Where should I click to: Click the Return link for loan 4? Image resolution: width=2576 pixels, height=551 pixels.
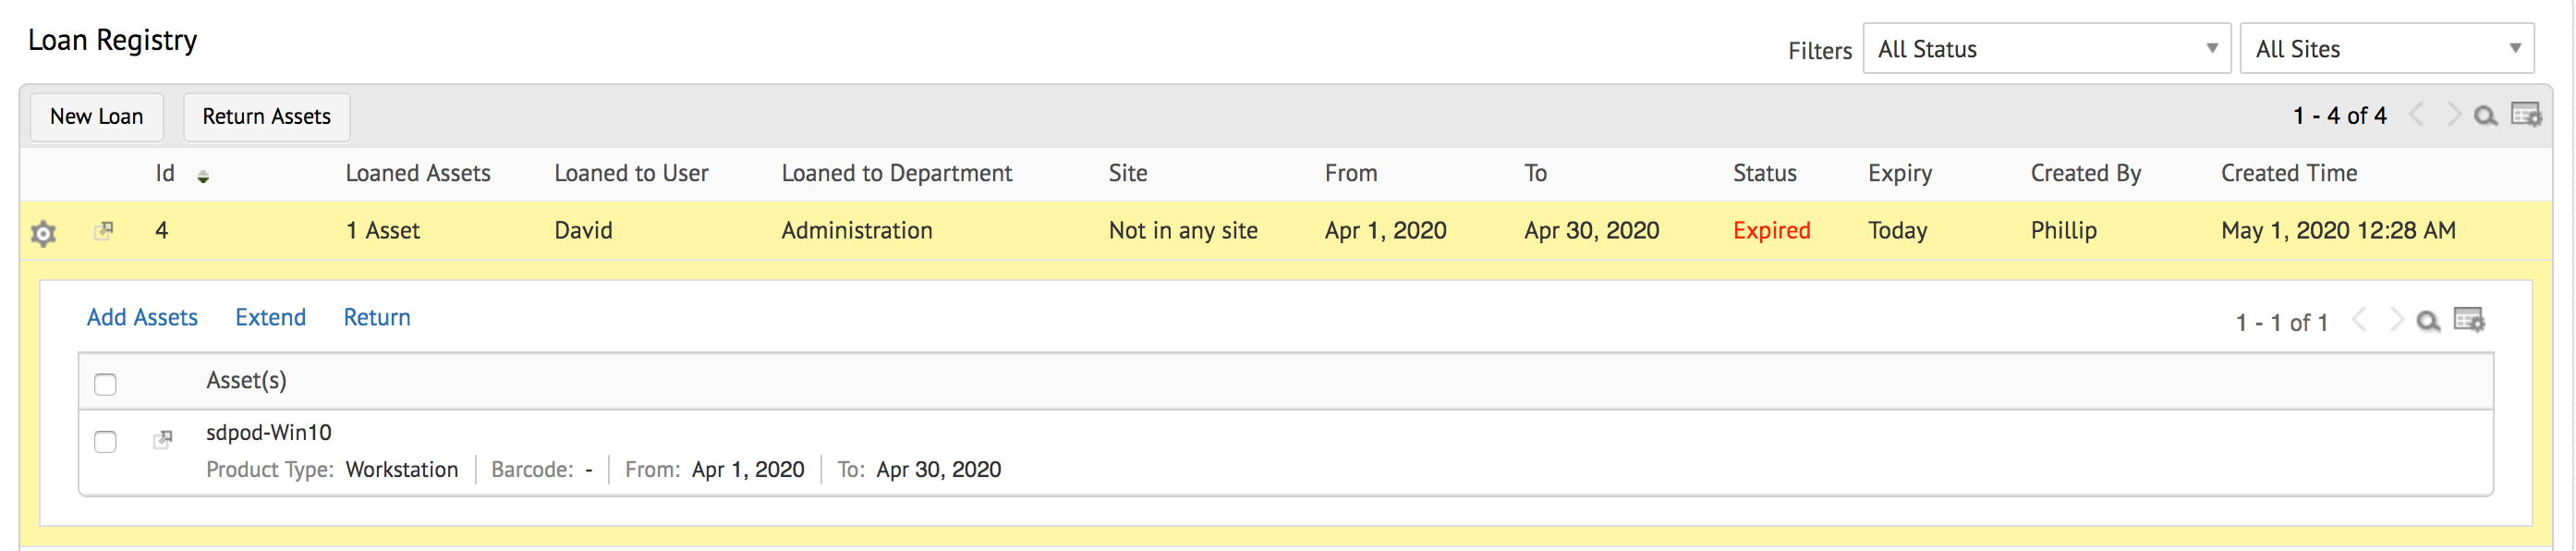click(x=377, y=318)
